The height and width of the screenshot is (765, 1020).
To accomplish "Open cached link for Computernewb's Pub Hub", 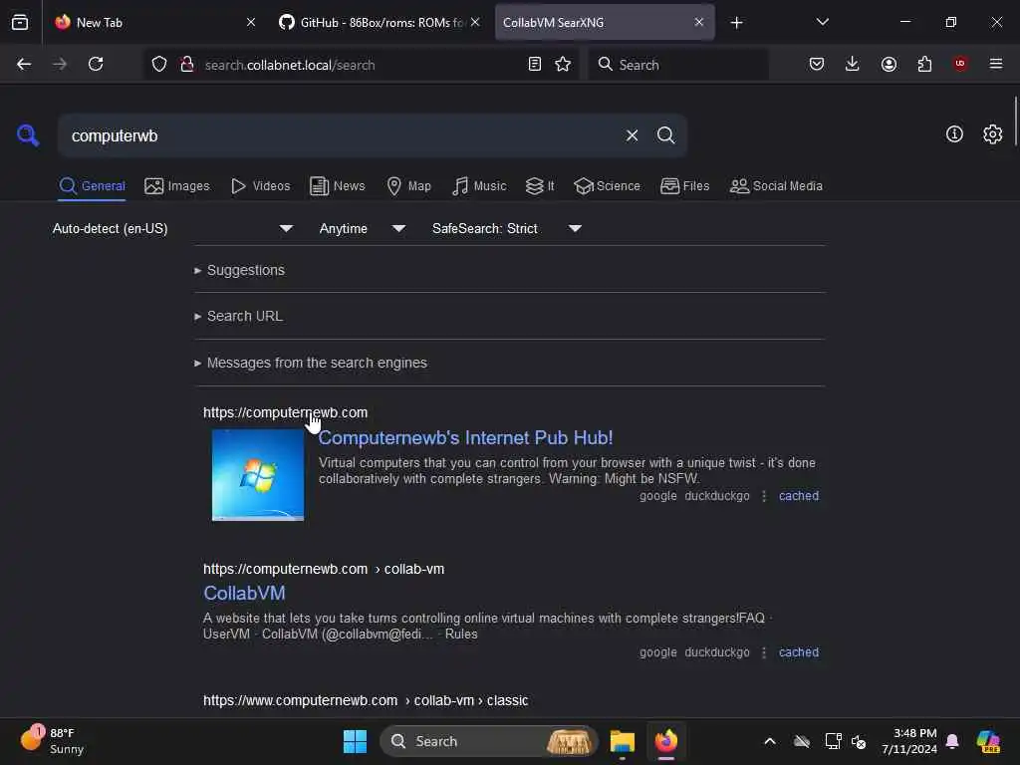I will click(x=799, y=496).
